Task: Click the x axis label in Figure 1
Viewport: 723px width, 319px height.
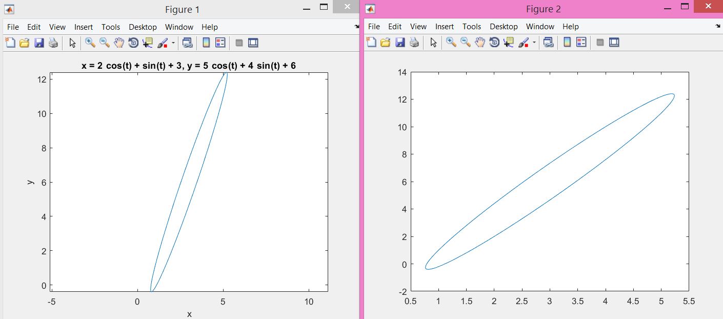Action: (x=189, y=314)
